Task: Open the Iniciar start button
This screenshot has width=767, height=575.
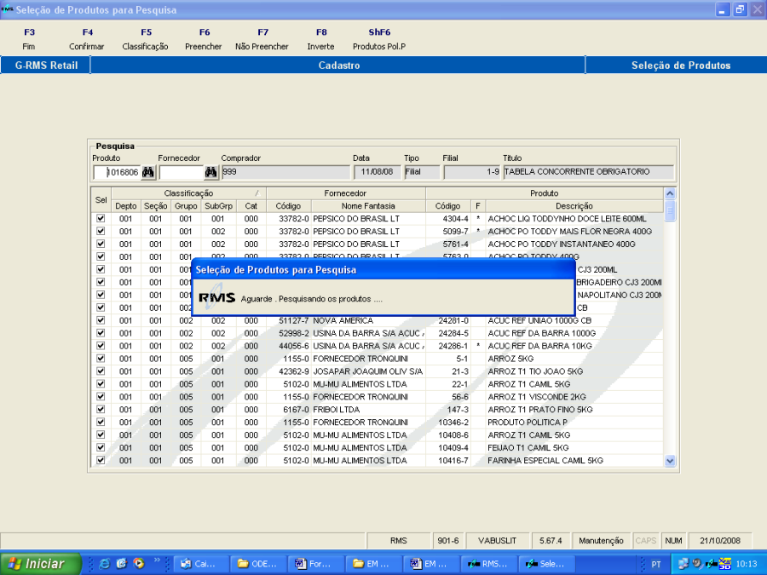Action: [41, 564]
